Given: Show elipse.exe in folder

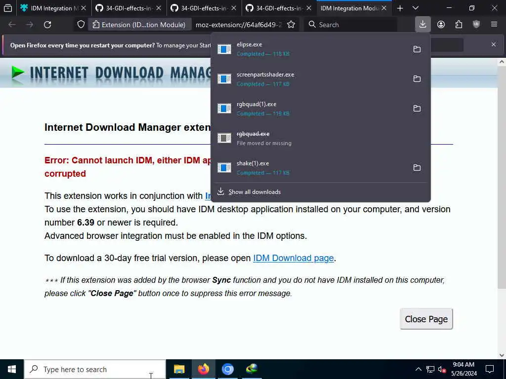Looking at the screenshot, I should 417,49.
